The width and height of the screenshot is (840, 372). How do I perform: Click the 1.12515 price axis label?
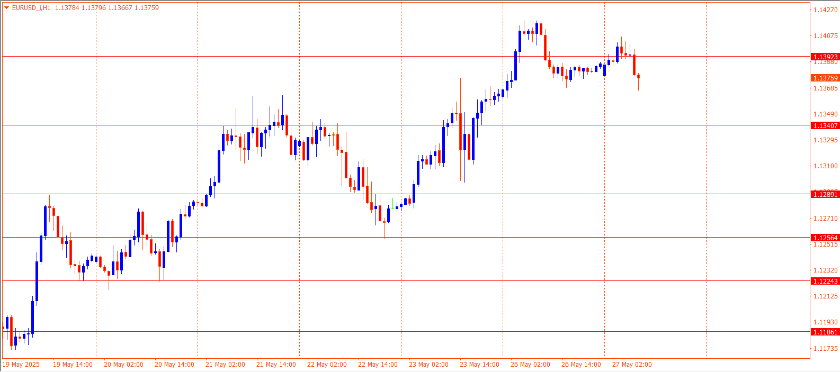826,244
